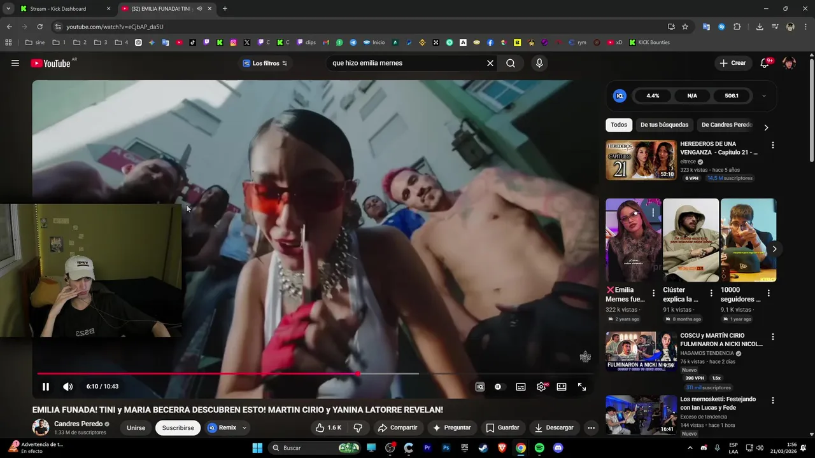Viewport: 815px width, 458px height.
Task: Open the YouTube account avatar menu
Action: (x=789, y=63)
